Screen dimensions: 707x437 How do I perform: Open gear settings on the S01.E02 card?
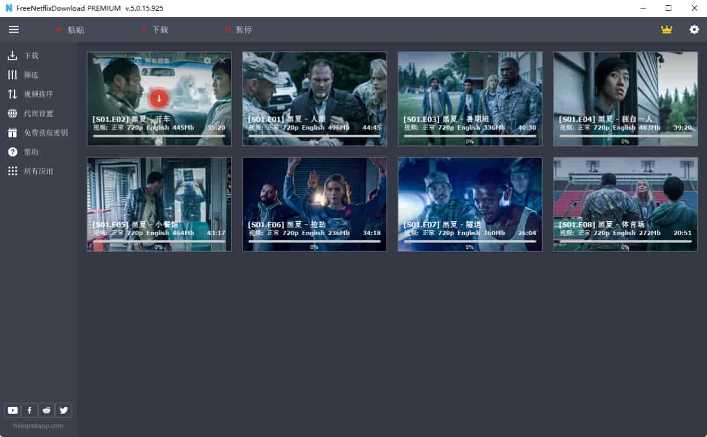tap(207, 60)
